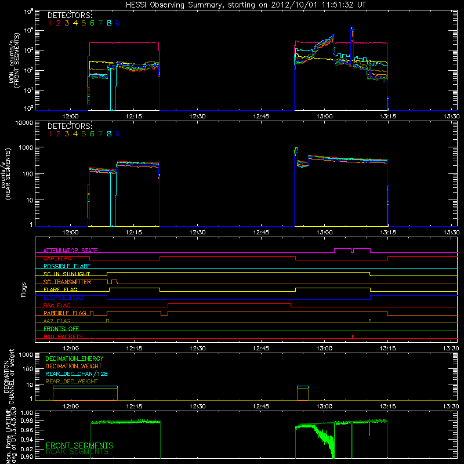Viewport: 464px width, 464px height.
Task: Select detector 6 in rear segments legend
Action: [x=92, y=134]
